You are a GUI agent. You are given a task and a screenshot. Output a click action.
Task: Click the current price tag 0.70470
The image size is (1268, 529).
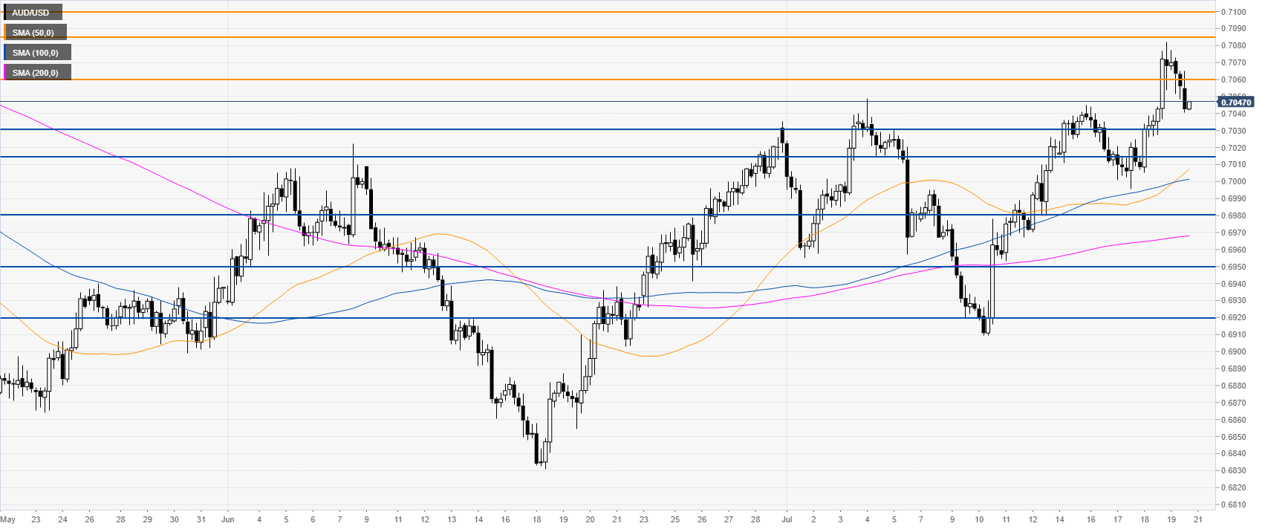[x=1235, y=103]
